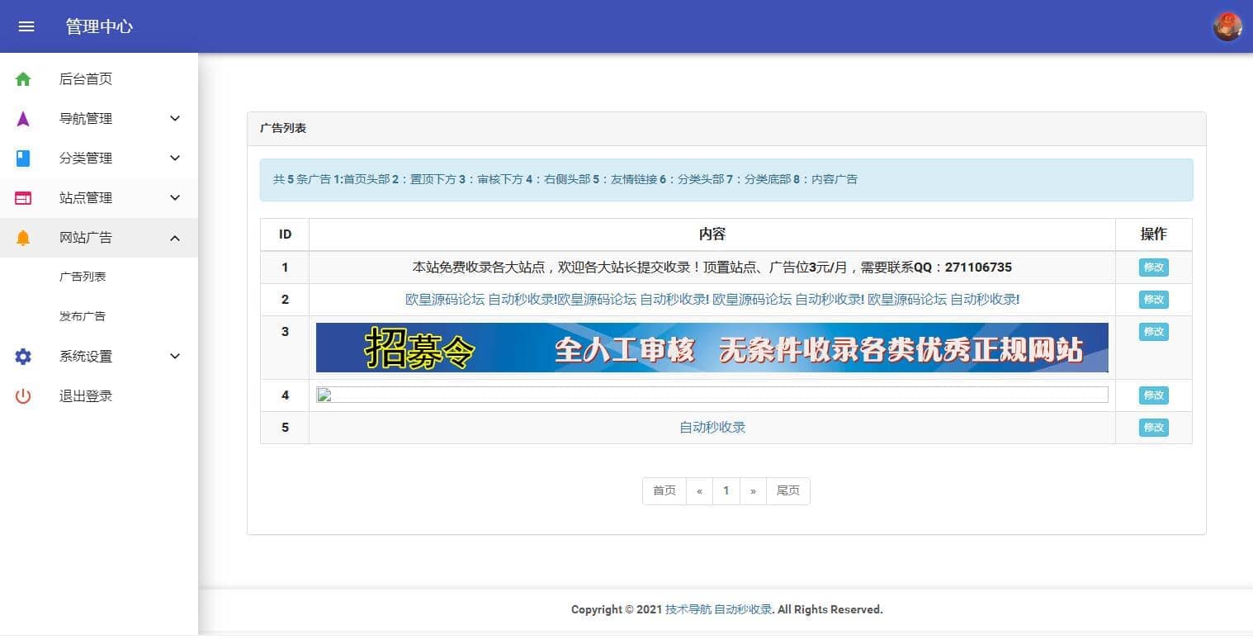Viewport: 1253px width, 639px height.
Task: Click the blue category book icon
Action: pyautogui.click(x=23, y=159)
